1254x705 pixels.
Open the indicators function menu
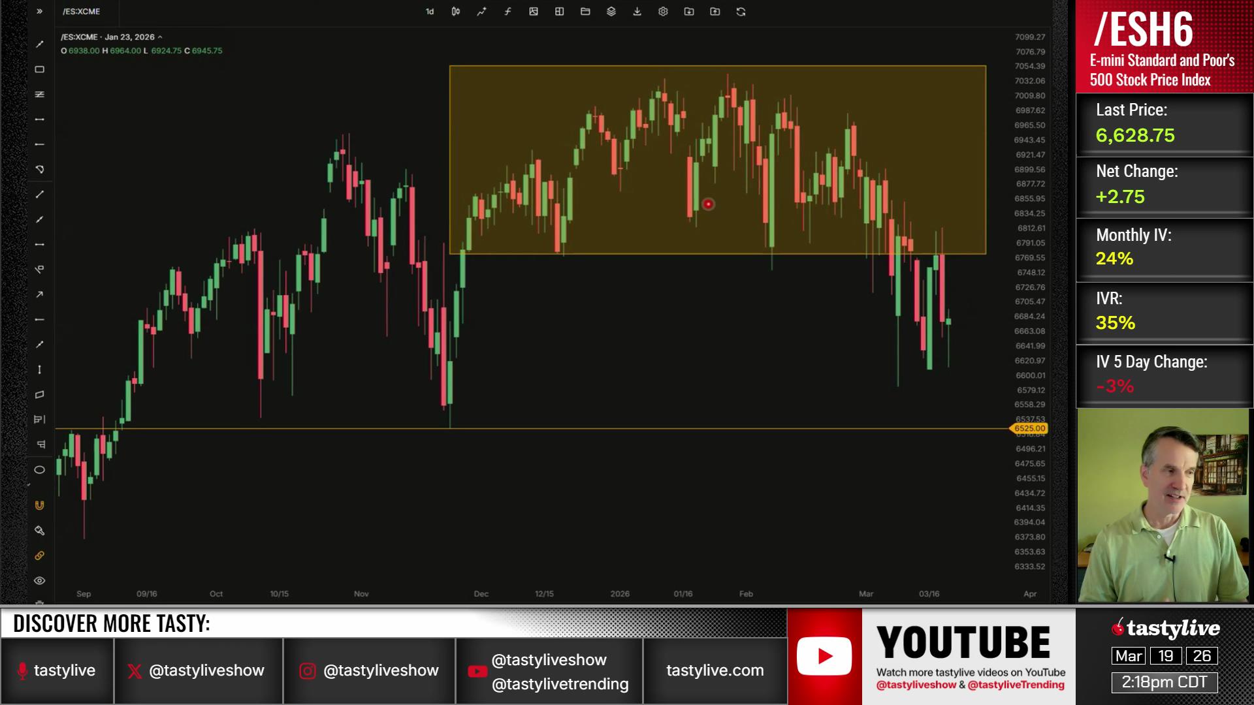coord(507,12)
